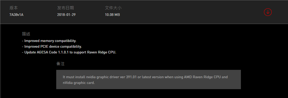Click the Improved PCIE device compatibility line
The width and height of the screenshot is (288, 98).
pos(52,47)
